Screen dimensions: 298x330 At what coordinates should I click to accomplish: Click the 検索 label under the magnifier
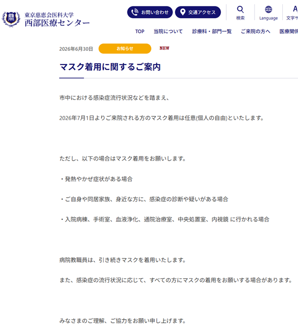click(240, 18)
